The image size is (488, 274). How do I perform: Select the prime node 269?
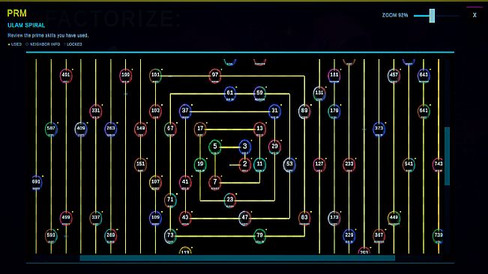point(111,236)
